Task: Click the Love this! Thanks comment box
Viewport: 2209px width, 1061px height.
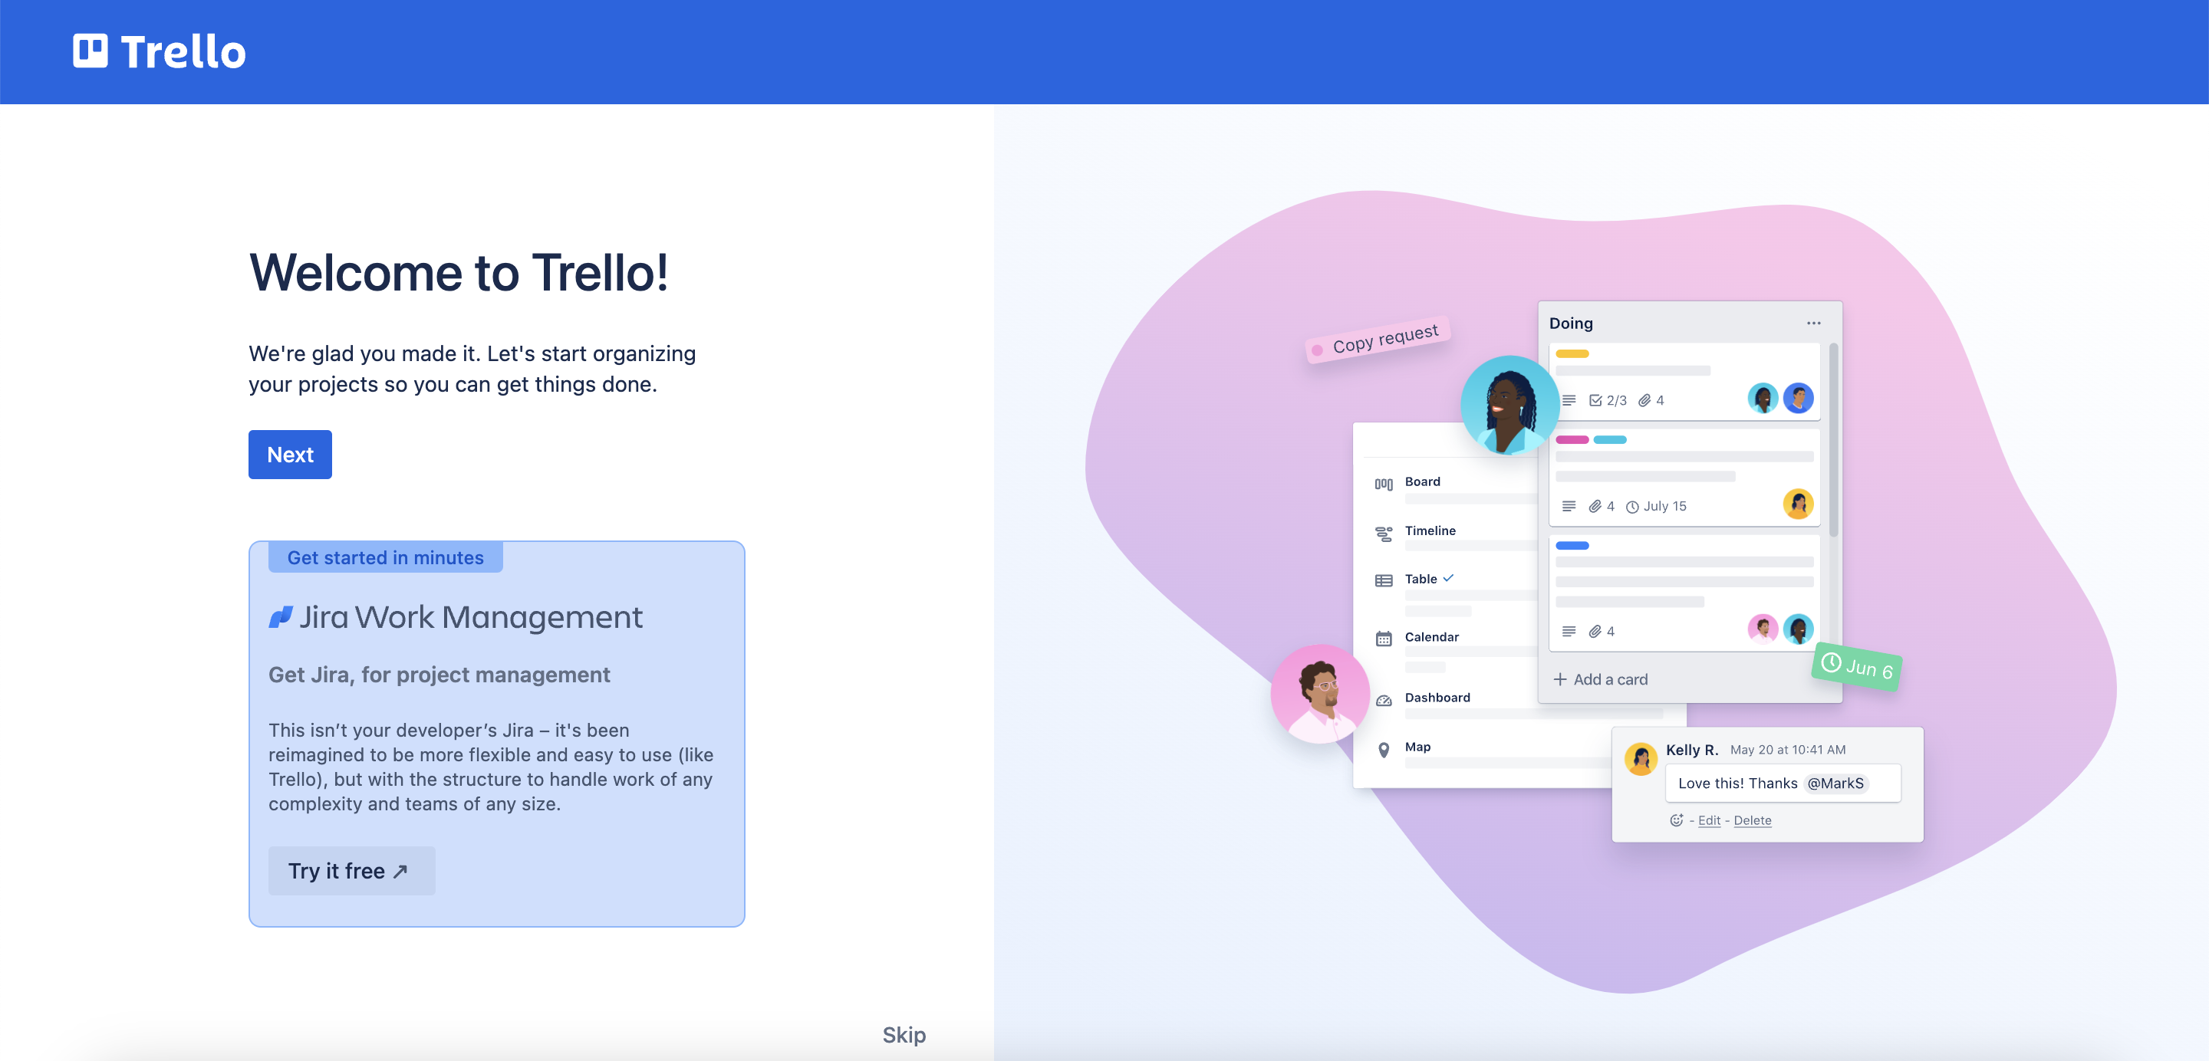Action: click(x=1783, y=783)
